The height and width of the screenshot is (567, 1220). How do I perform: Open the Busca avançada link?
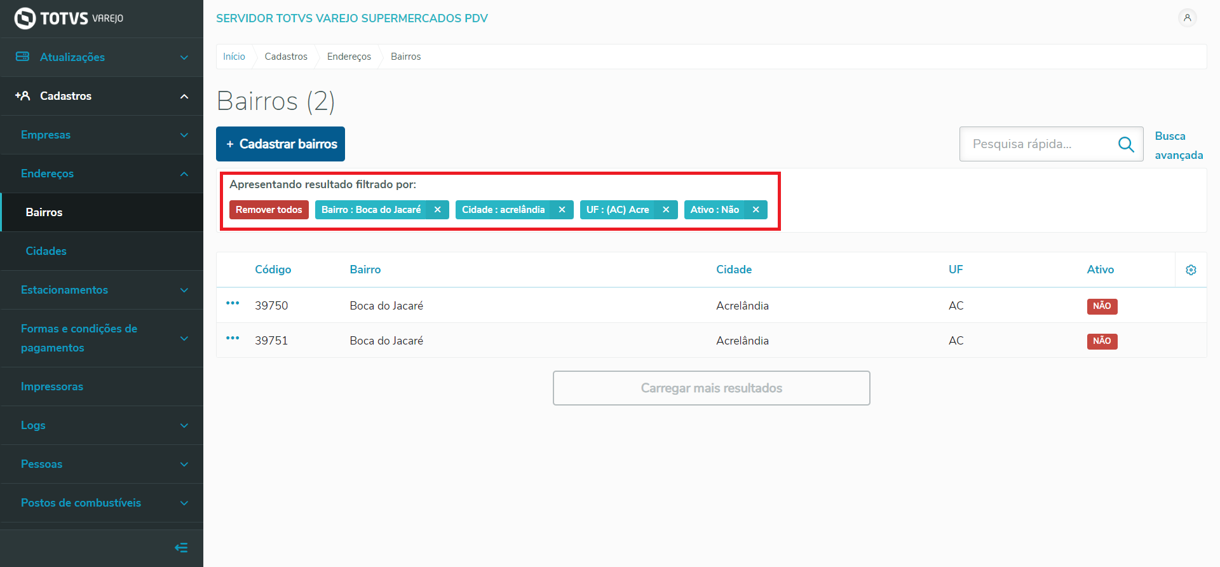(1179, 146)
